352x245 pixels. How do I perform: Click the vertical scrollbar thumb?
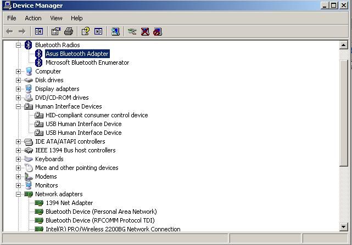(x=343, y=113)
